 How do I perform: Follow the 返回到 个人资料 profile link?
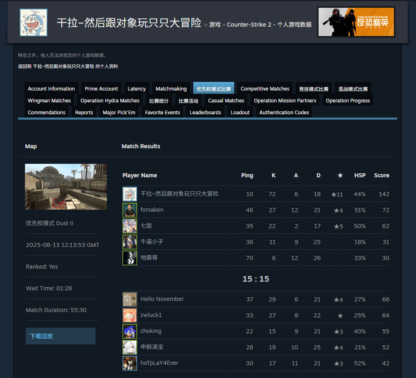tap(68, 66)
